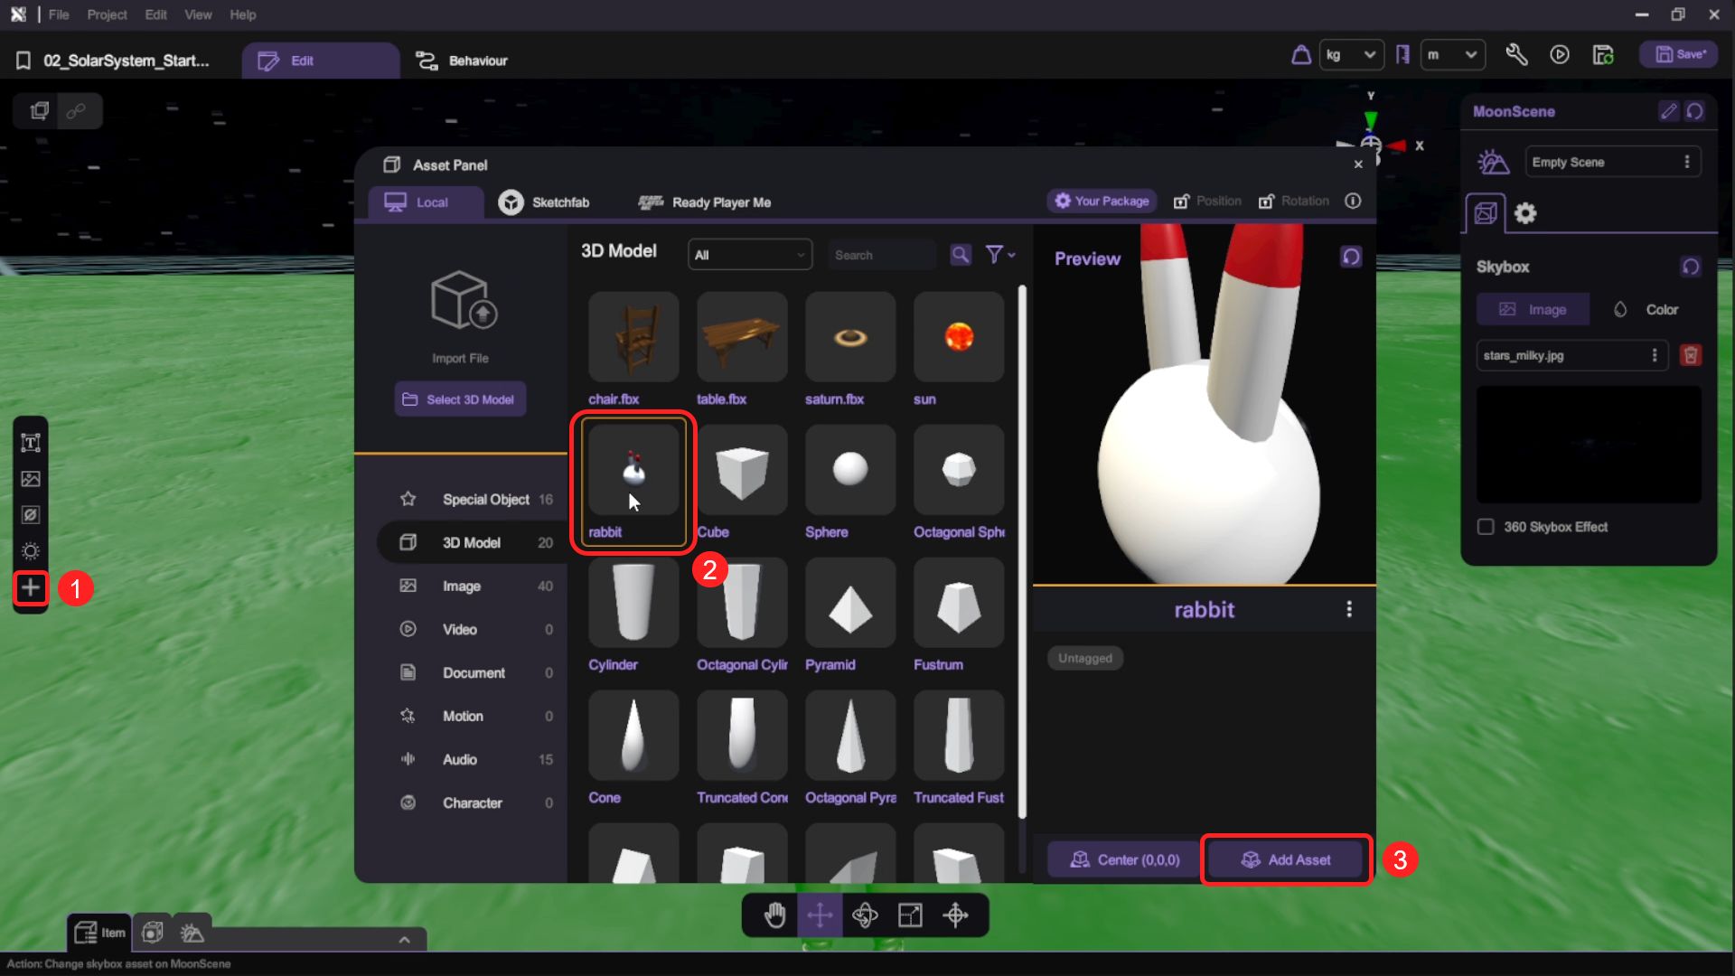Open the All filter dropdown

(x=749, y=255)
